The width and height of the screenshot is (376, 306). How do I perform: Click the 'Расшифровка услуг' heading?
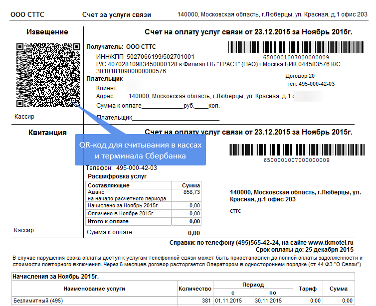pyautogui.click(x=117, y=176)
